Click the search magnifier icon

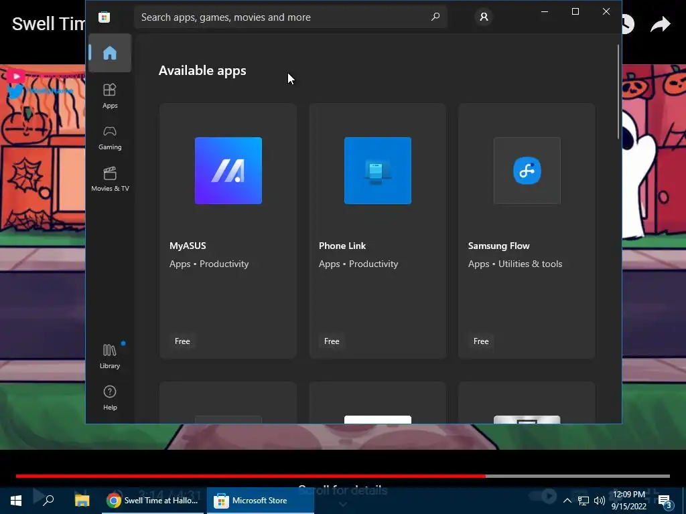[x=435, y=17]
